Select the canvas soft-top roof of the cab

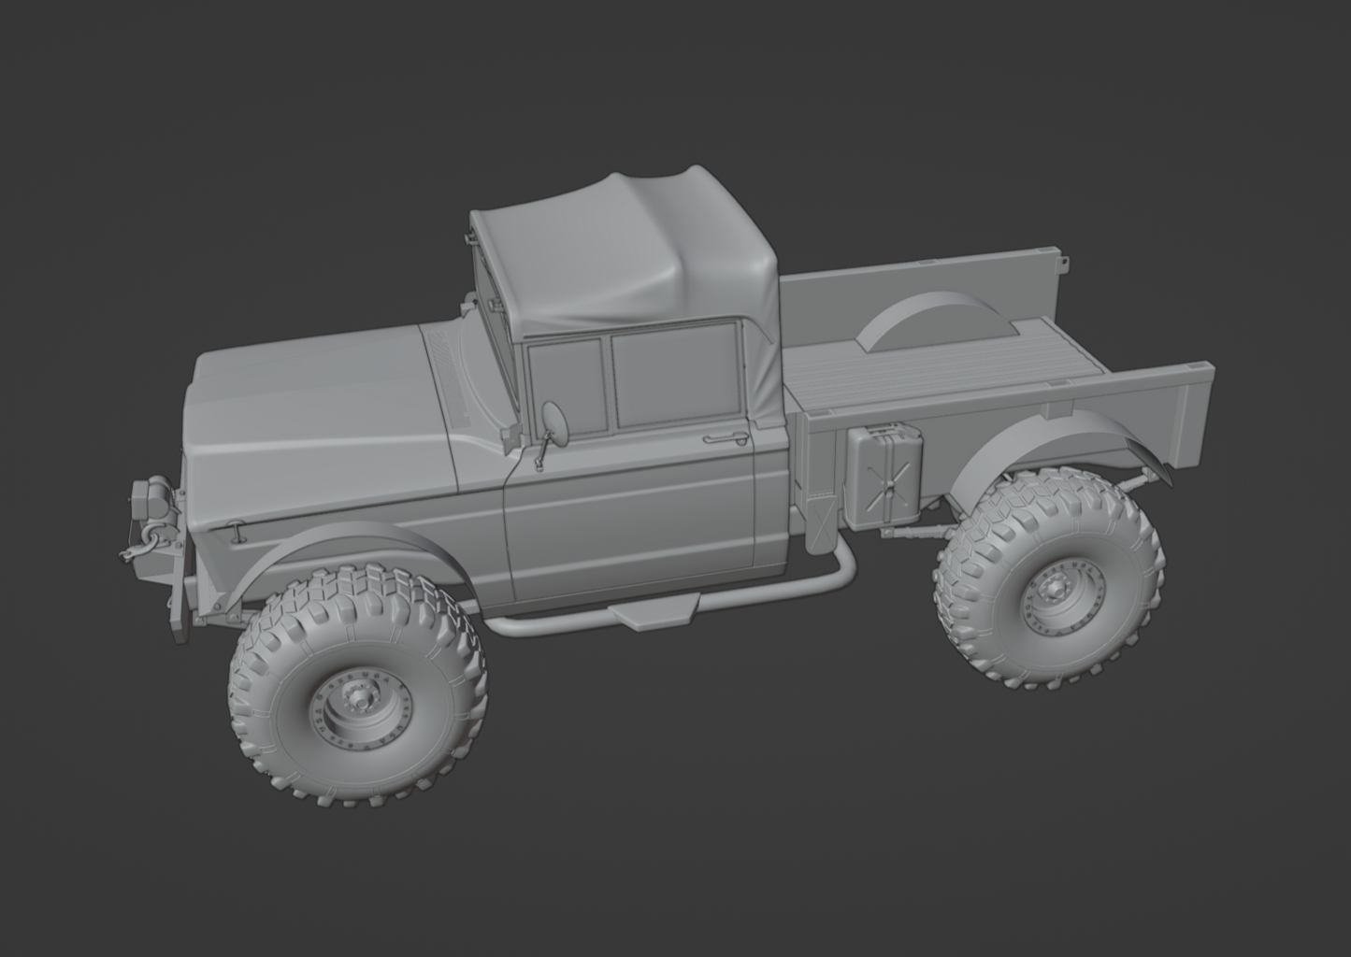626,252
